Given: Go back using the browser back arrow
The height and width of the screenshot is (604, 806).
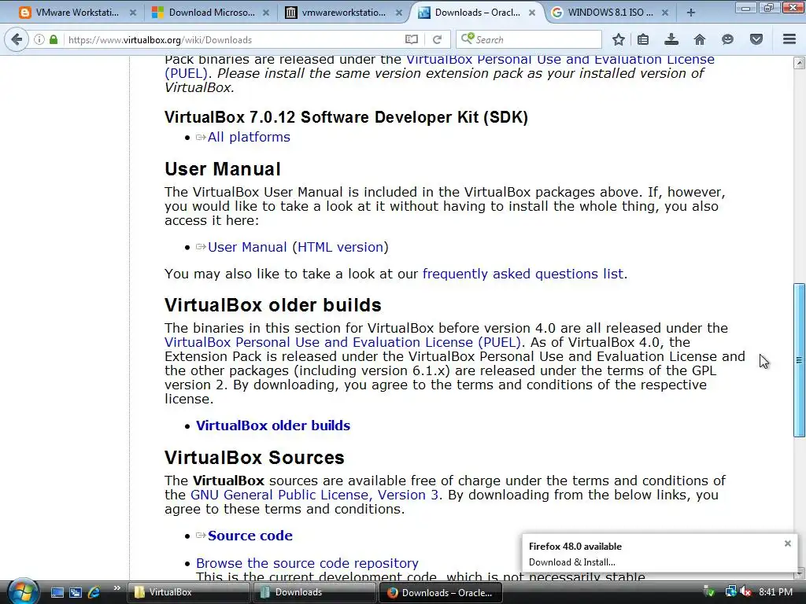Looking at the screenshot, I should coord(17,39).
